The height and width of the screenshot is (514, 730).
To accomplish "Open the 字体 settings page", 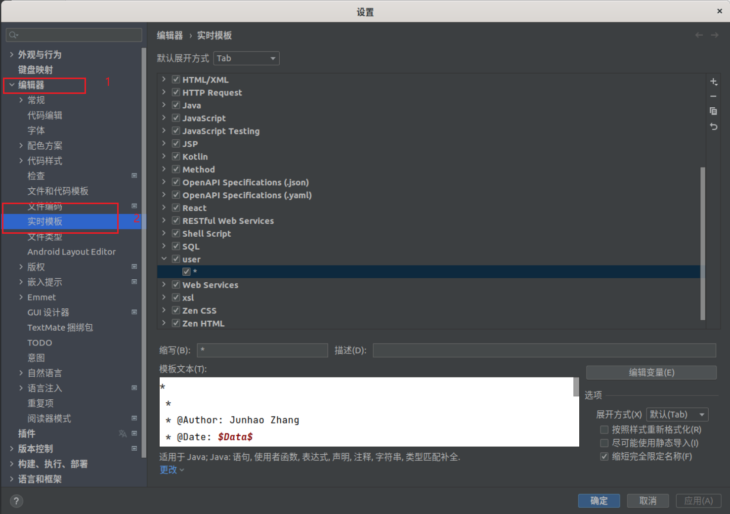I will pyautogui.click(x=36, y=130).
